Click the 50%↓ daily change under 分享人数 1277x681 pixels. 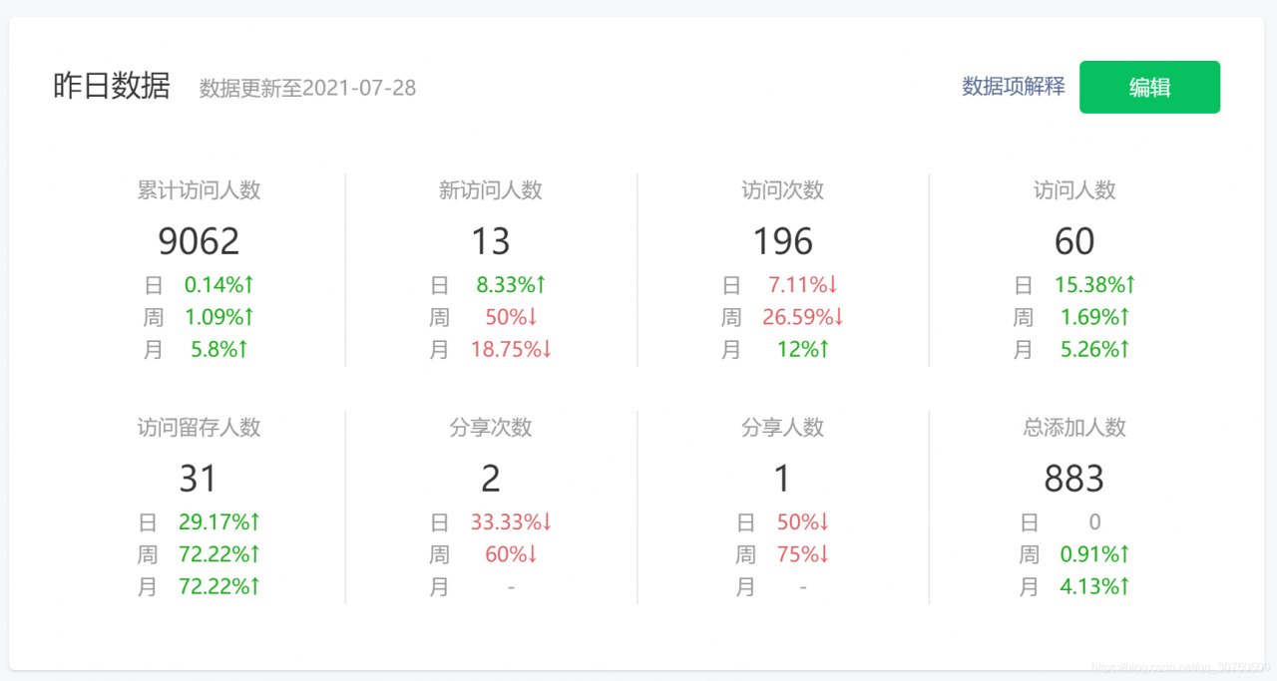pos(803,522)
